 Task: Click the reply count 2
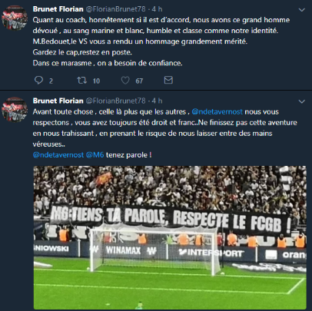(x=51, y=81)
